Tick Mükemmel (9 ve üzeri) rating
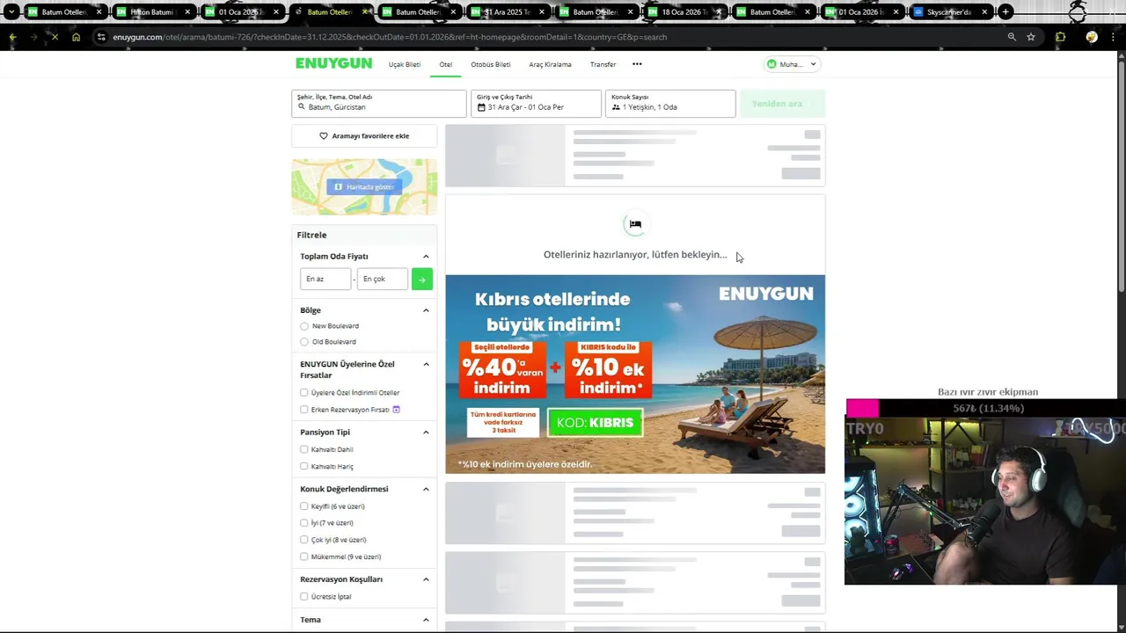Viewport: 1126px width, 633px height. click(304, 557)
